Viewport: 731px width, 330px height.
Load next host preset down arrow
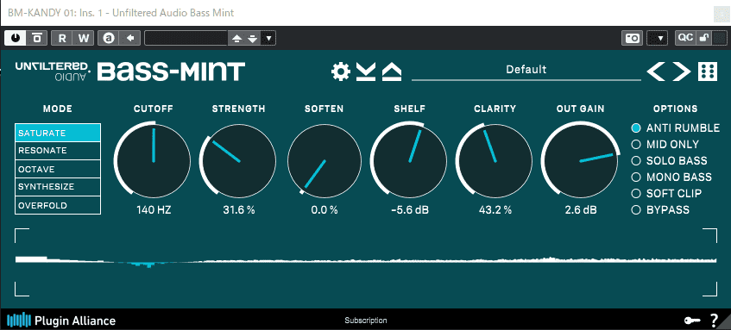[253, 38]
